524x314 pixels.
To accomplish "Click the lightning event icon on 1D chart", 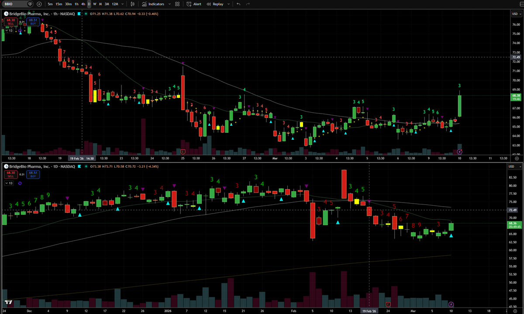I will click(x=452, y=304).
